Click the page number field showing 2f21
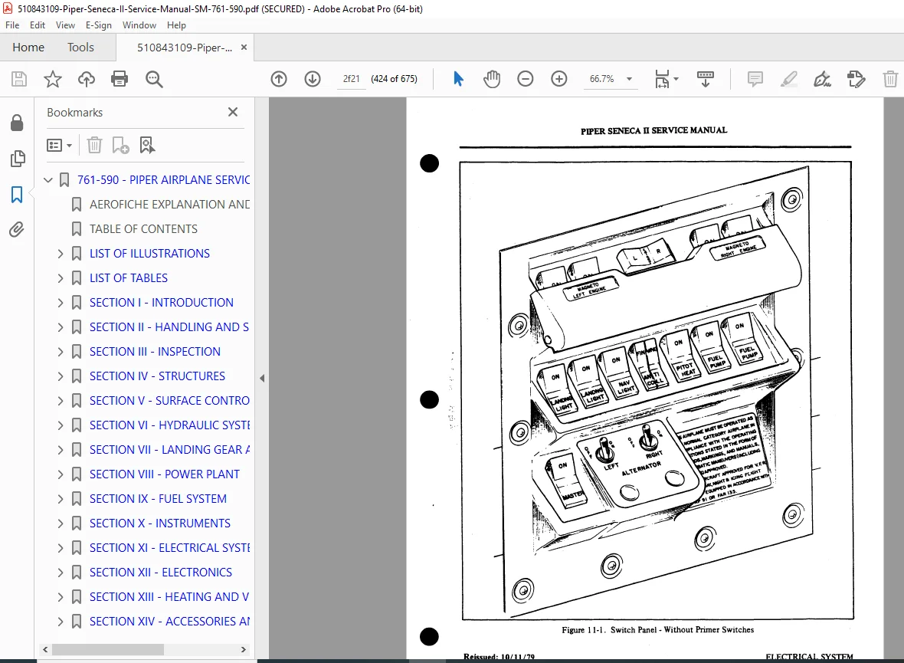Image resolution: width=904 pixels, height=663 pixels. [351, 79]
